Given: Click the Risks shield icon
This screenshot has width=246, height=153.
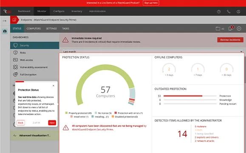Looking at the screenshot, I should point(15,53).
